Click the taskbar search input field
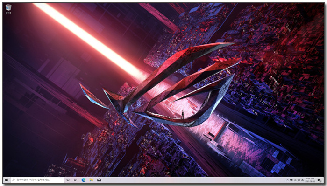Image resolution: width=327 pixels, height=186 pixels. coord(37,180)
